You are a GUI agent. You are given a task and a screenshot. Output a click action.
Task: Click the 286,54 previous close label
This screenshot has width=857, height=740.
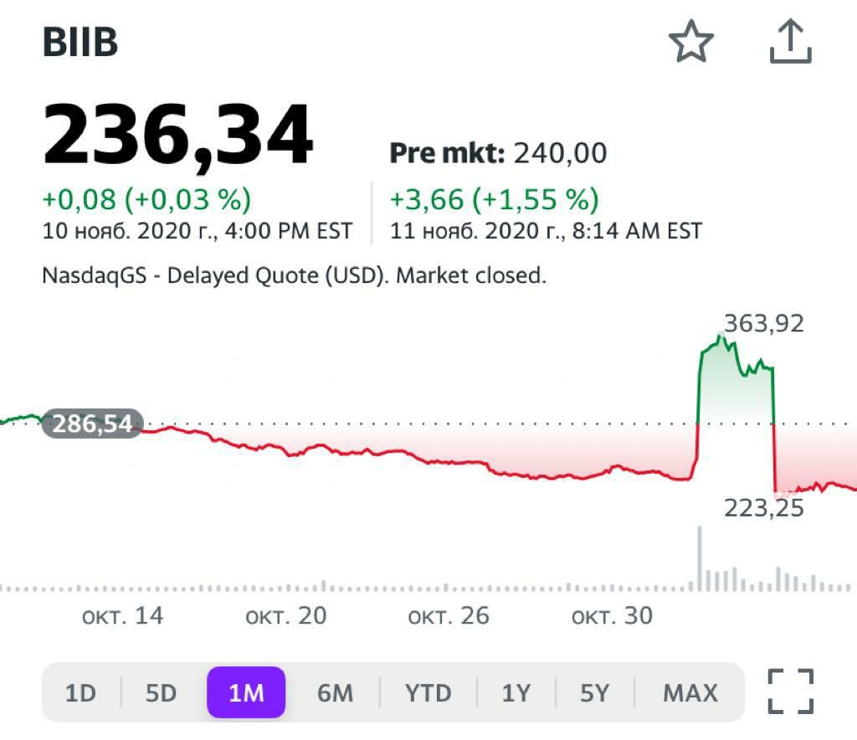click(92, 424)
